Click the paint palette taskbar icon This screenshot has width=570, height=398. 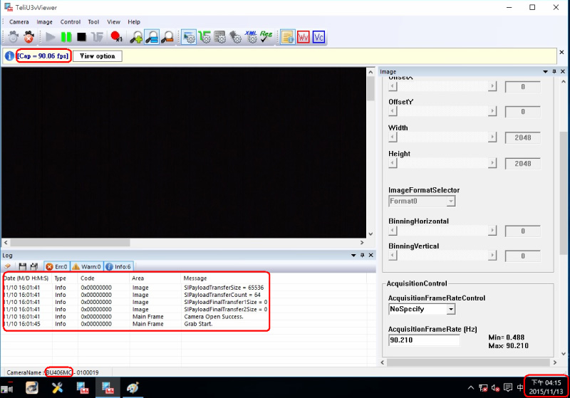click(133, 388)
